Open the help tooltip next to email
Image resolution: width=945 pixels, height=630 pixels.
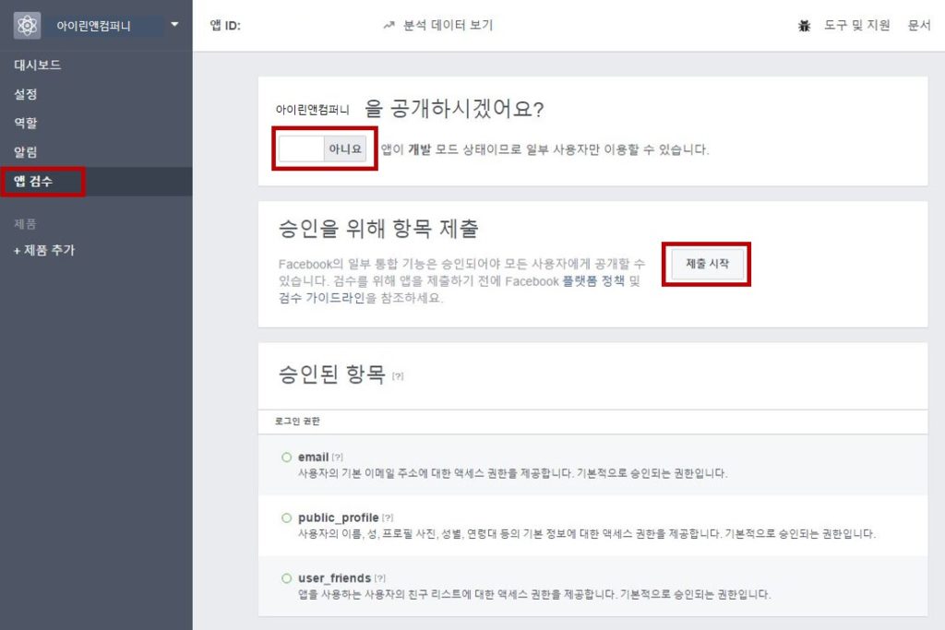pyautogui.click(x=338, y=458)
